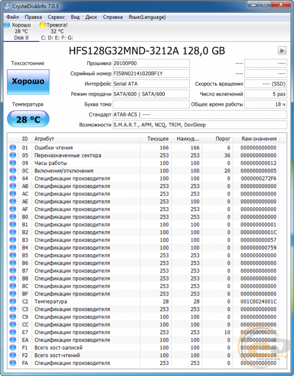Screen dimensions: 294x376
Task: Click the Текущее column header
Action: coord(156,139)
